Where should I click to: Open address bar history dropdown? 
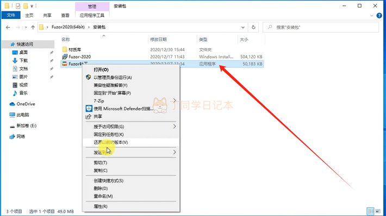[x=243, y=27]
